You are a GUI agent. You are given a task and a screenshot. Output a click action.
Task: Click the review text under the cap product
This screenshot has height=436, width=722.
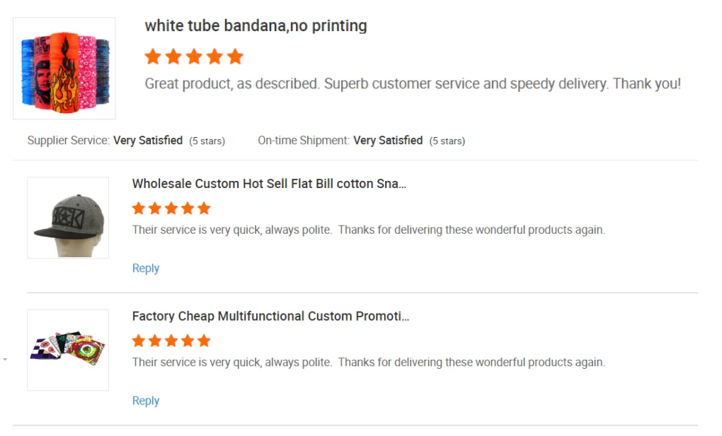368,230
